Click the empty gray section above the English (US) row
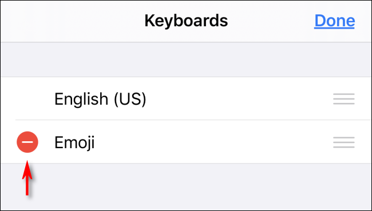Screen dimensions: 372x211 pyautogui.click(x=186, y=59)
